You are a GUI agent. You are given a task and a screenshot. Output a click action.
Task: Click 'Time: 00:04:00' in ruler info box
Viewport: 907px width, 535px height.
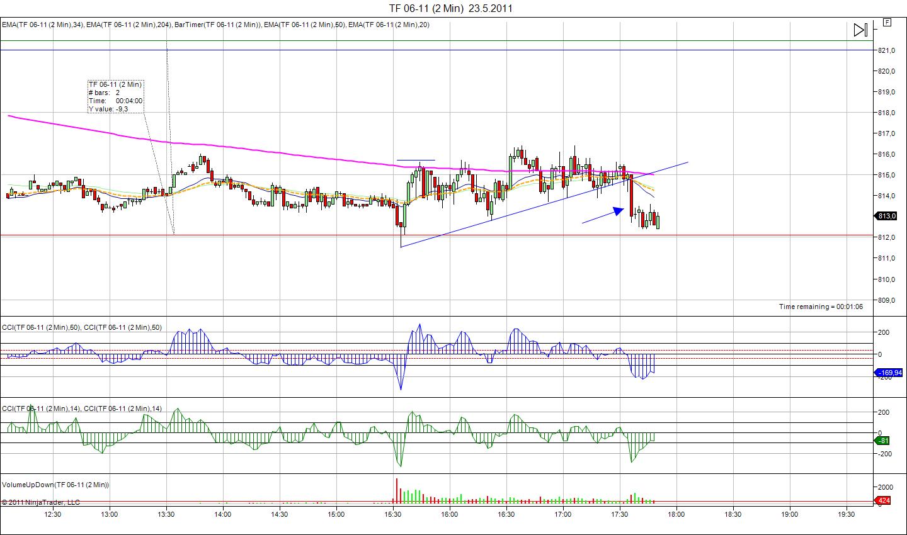click(115, 101)
